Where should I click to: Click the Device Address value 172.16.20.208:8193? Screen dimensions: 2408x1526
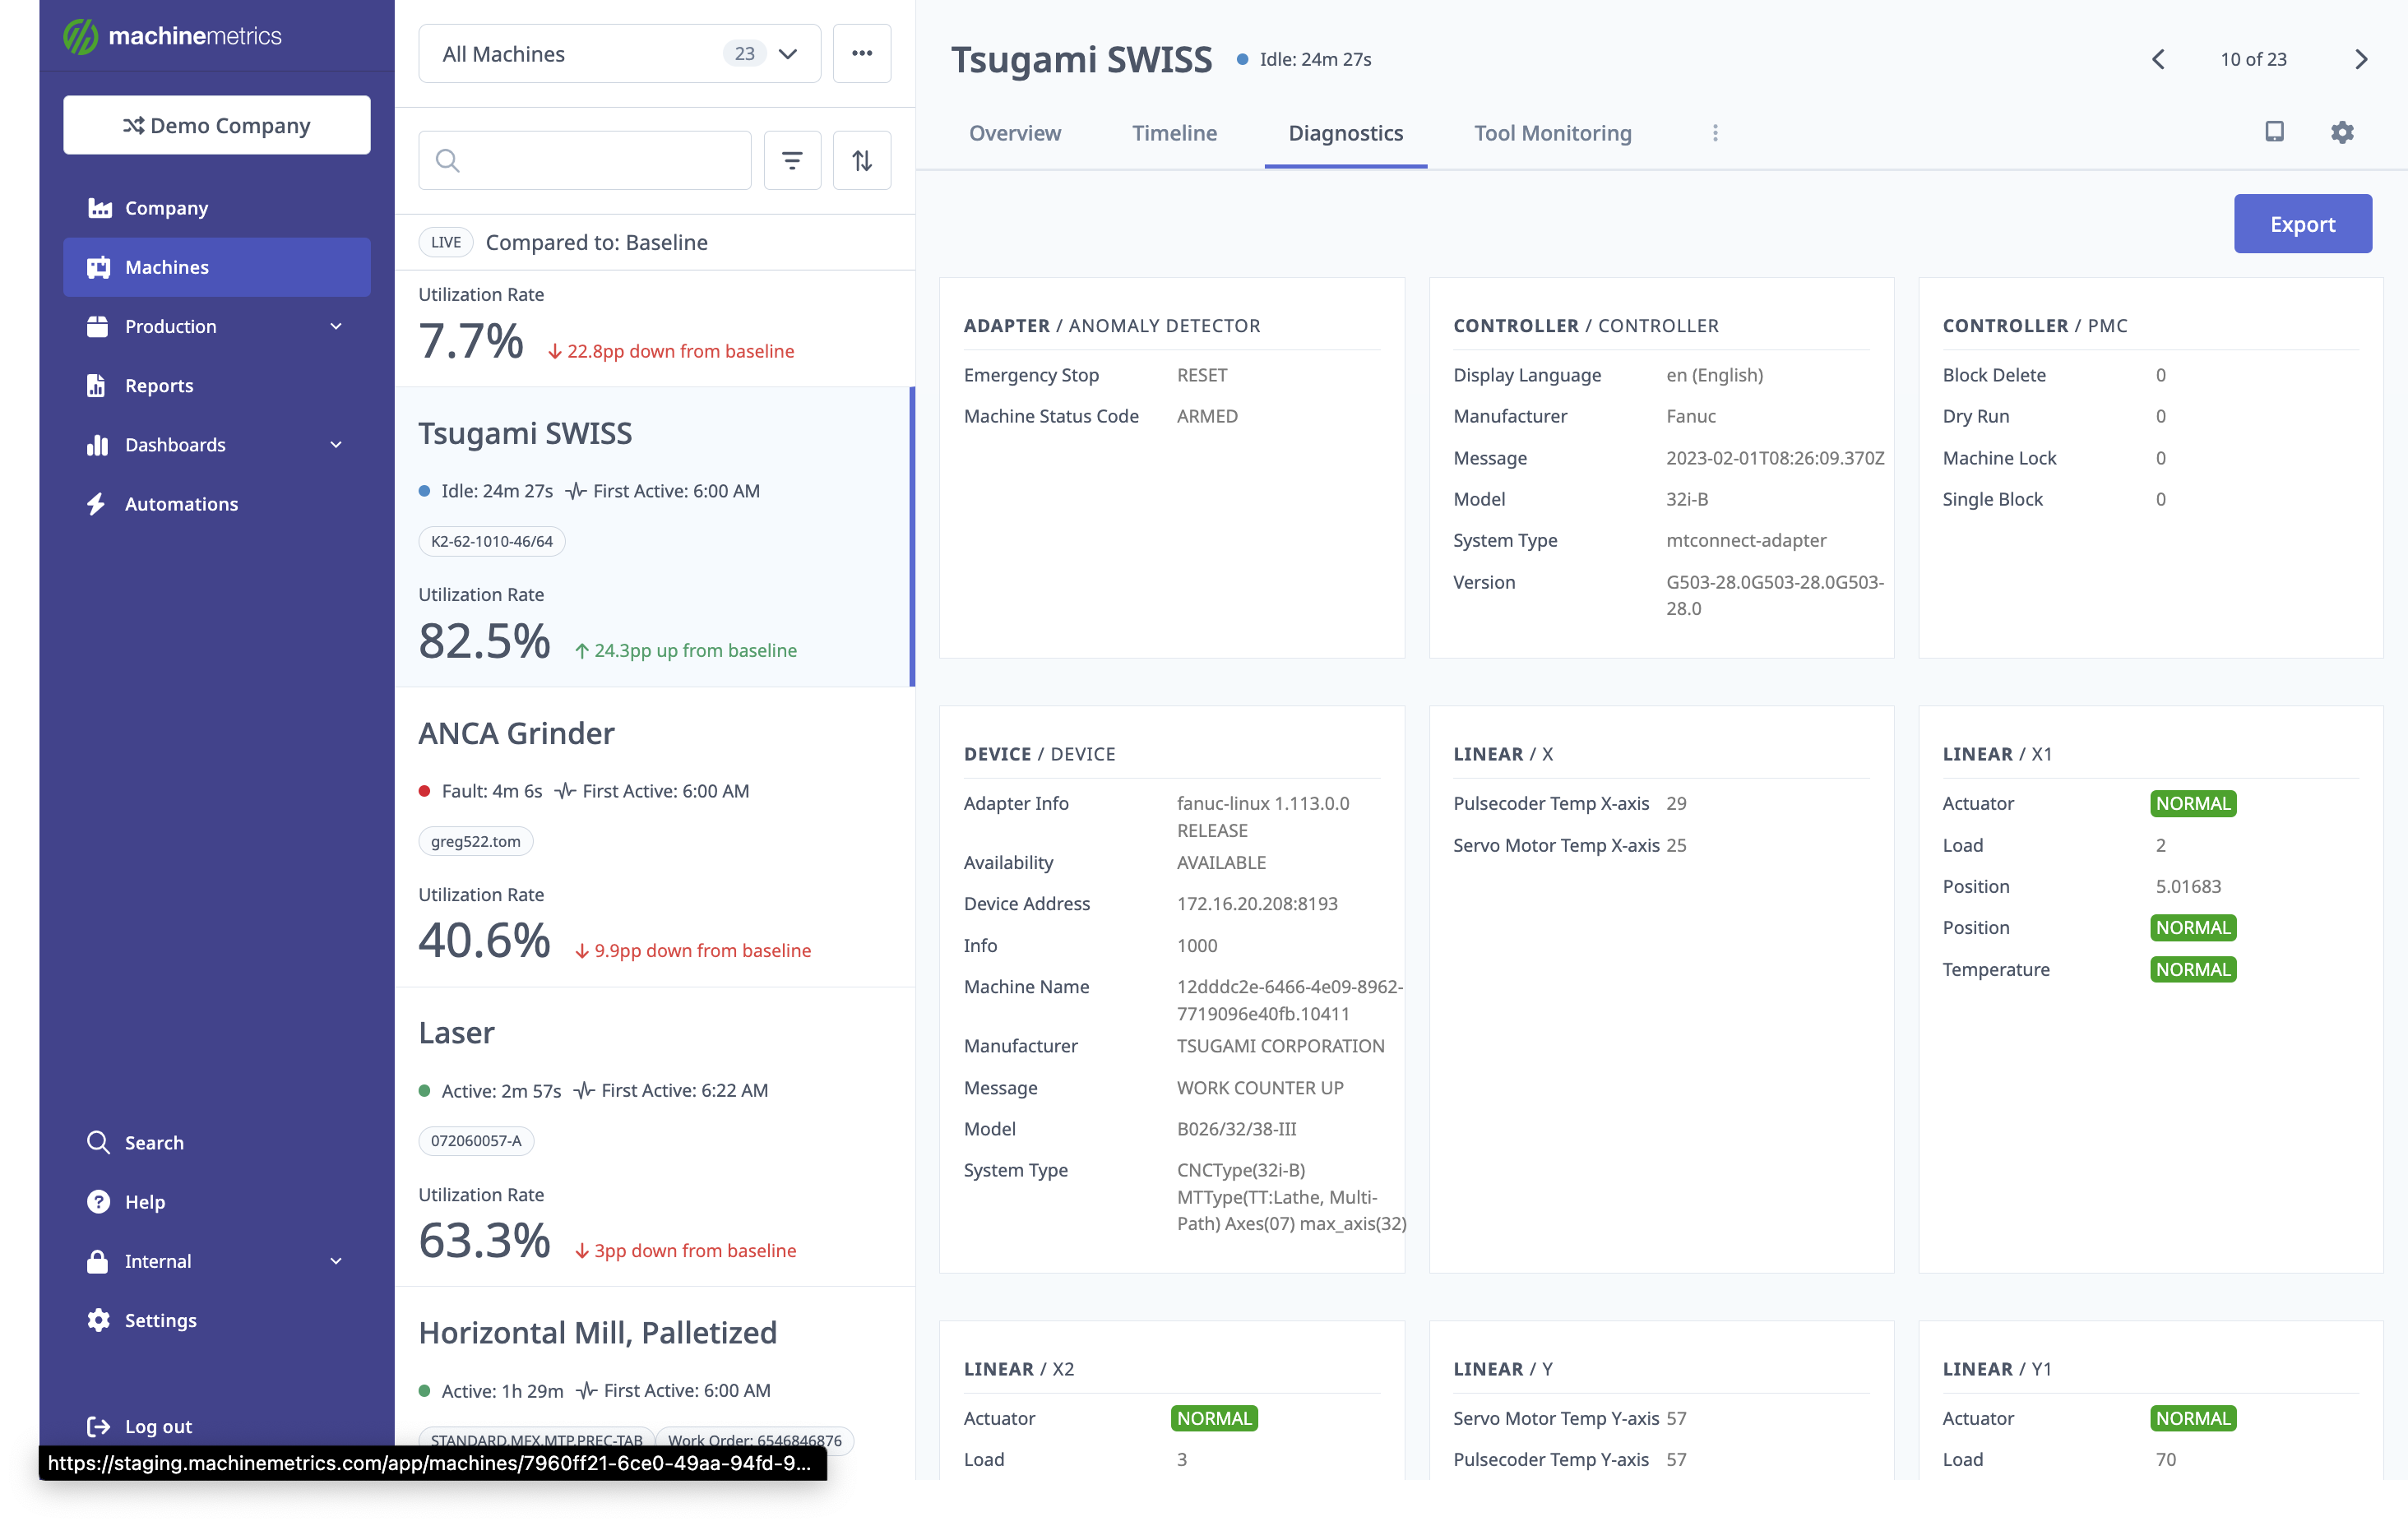[x=1257, y=903]
